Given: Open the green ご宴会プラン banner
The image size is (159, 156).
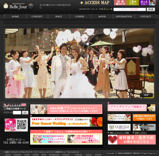Looking at the screenshot, I should (x=132, y=3).
